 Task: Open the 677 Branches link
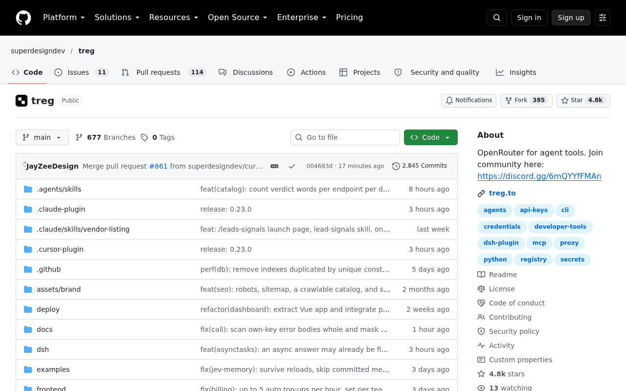pyautogui.click(x=106, y=137)
